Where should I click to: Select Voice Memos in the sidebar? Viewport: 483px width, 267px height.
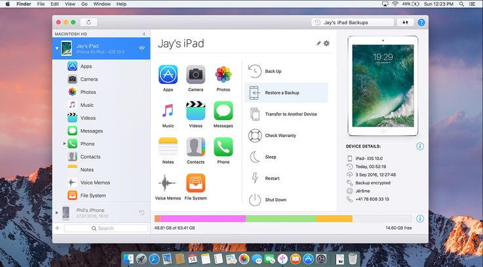click(102, 182)
